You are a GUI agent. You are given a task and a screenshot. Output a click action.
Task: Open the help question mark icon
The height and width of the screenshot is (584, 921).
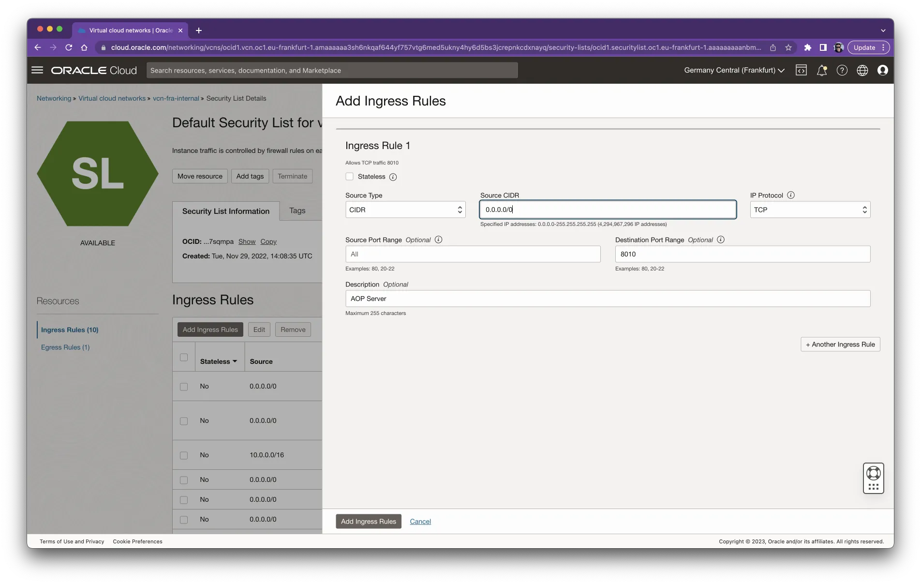(x=842, y=70)
